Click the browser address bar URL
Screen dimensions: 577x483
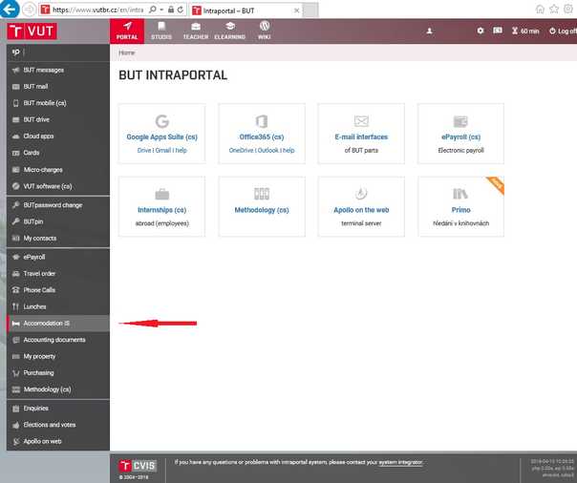91,9
